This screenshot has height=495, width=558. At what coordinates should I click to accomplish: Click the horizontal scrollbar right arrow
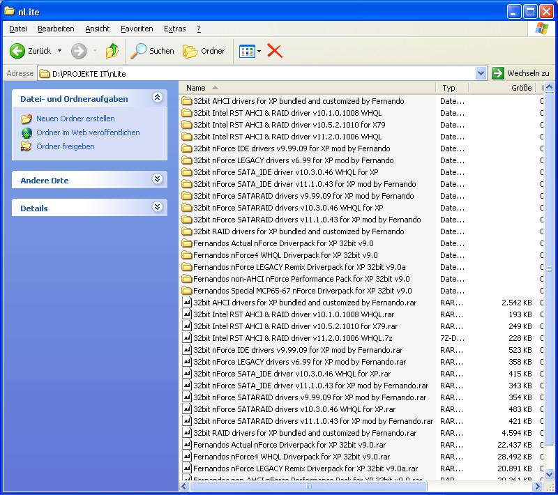(537, 486)
